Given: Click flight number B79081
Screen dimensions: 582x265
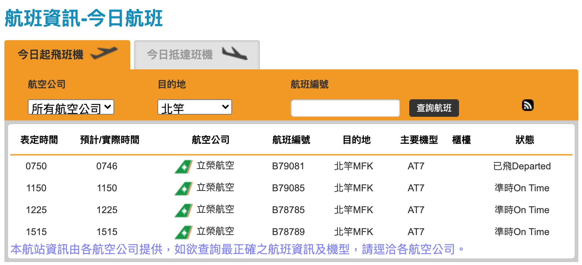Looking at the screenshot, I should click(x=288, y=166).
